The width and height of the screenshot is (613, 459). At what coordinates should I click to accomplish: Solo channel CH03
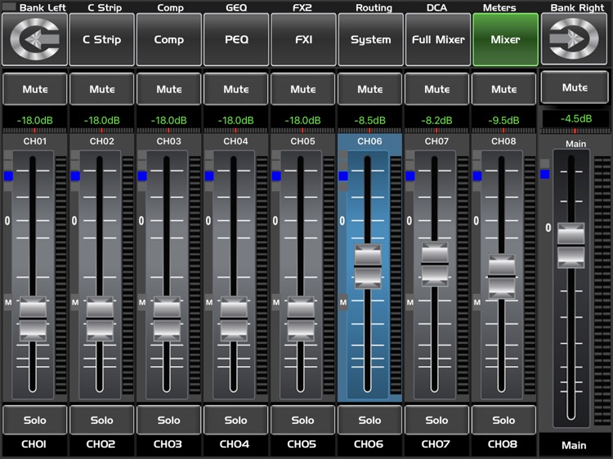(169, 420)
